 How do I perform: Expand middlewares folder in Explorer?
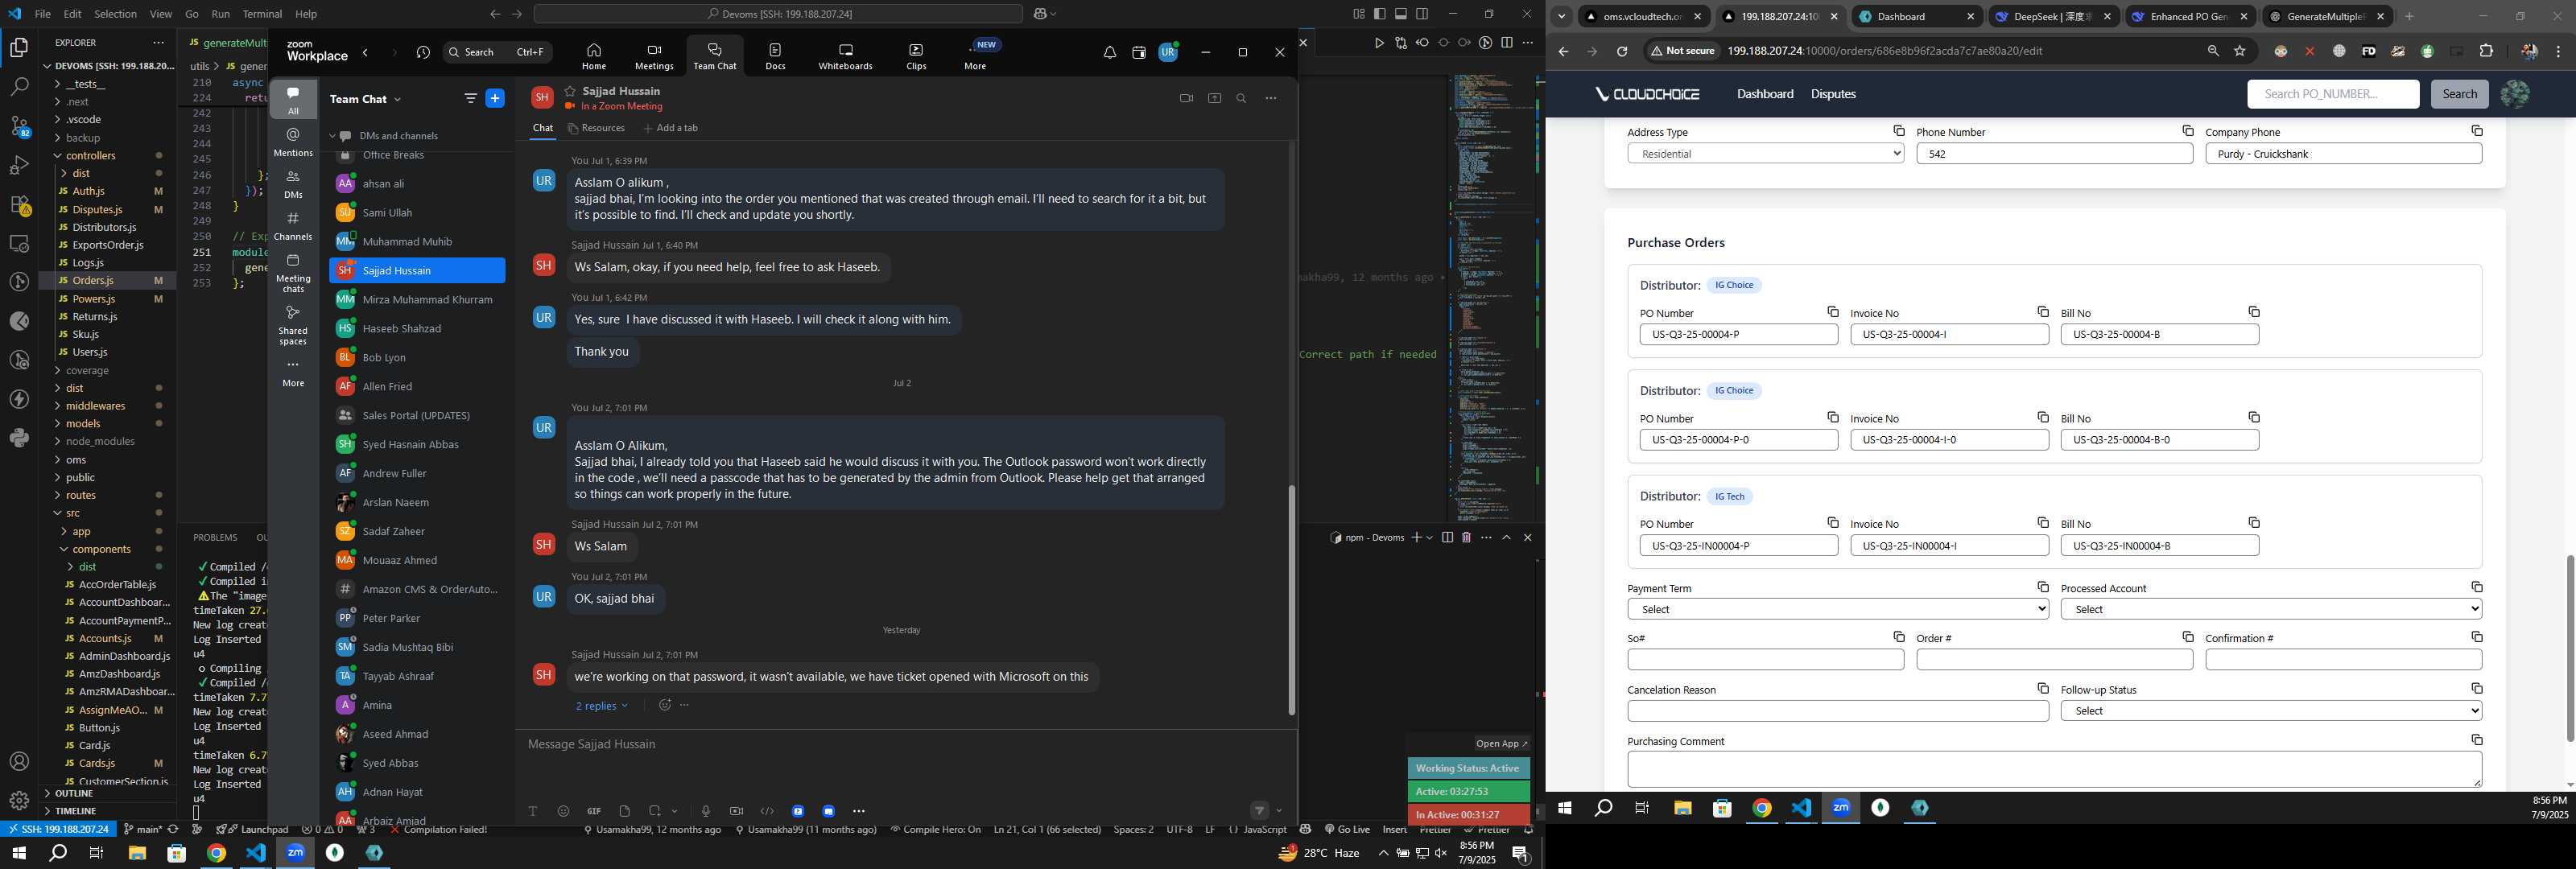(x=95, y=406)
